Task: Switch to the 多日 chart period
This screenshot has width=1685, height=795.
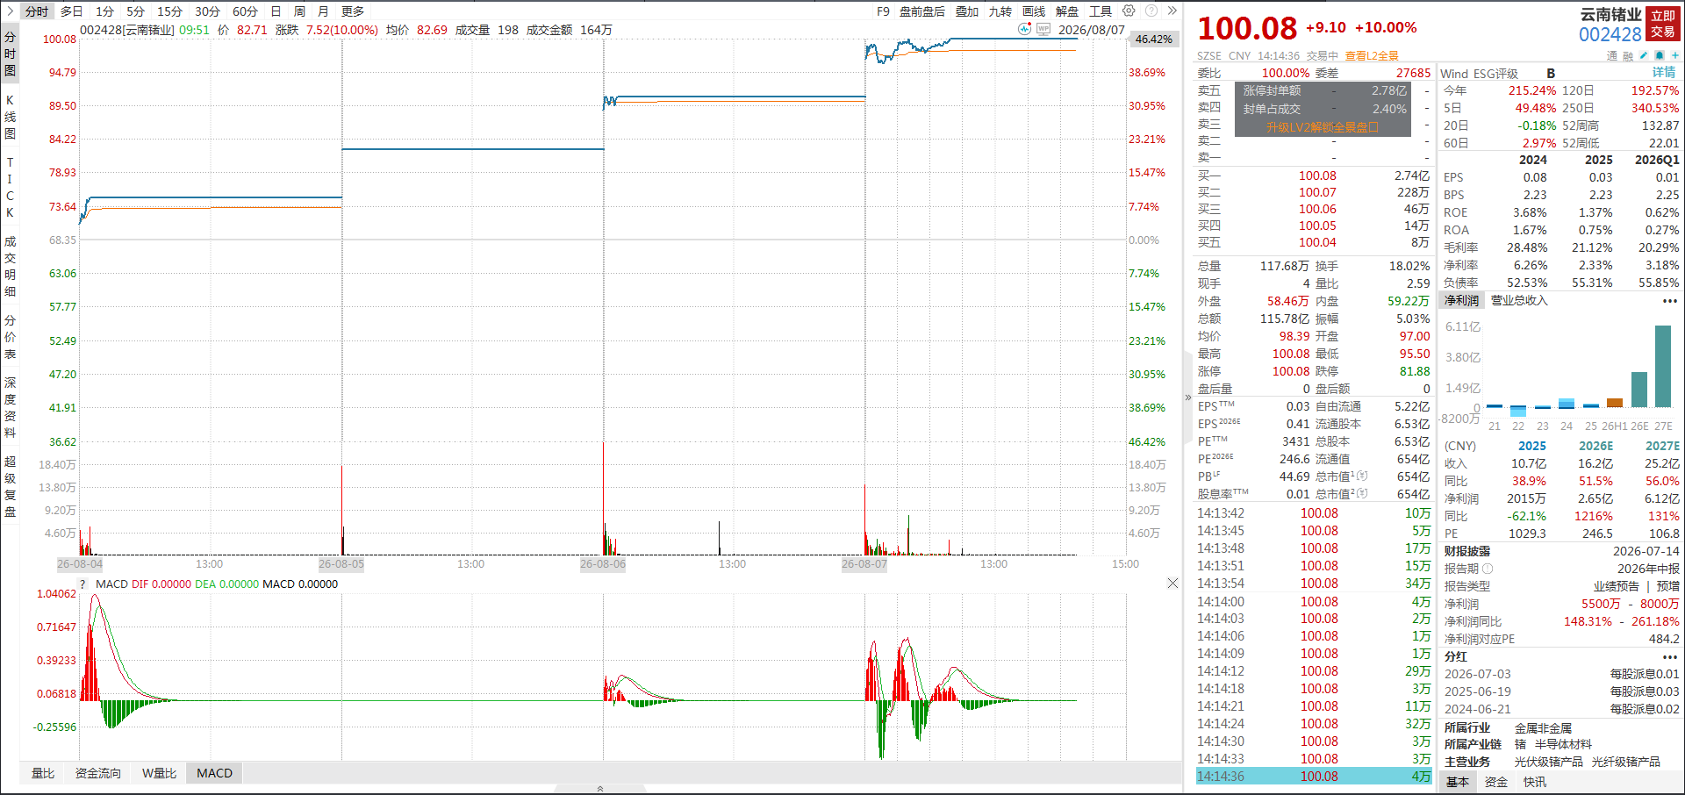Action: [72, 11]
